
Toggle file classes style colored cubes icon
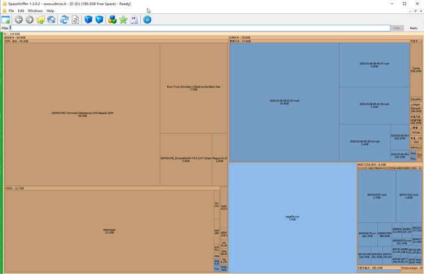point(112,20)
